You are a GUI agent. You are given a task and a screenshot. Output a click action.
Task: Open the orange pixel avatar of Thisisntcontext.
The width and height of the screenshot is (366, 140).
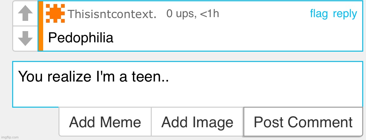coord(55,13)
